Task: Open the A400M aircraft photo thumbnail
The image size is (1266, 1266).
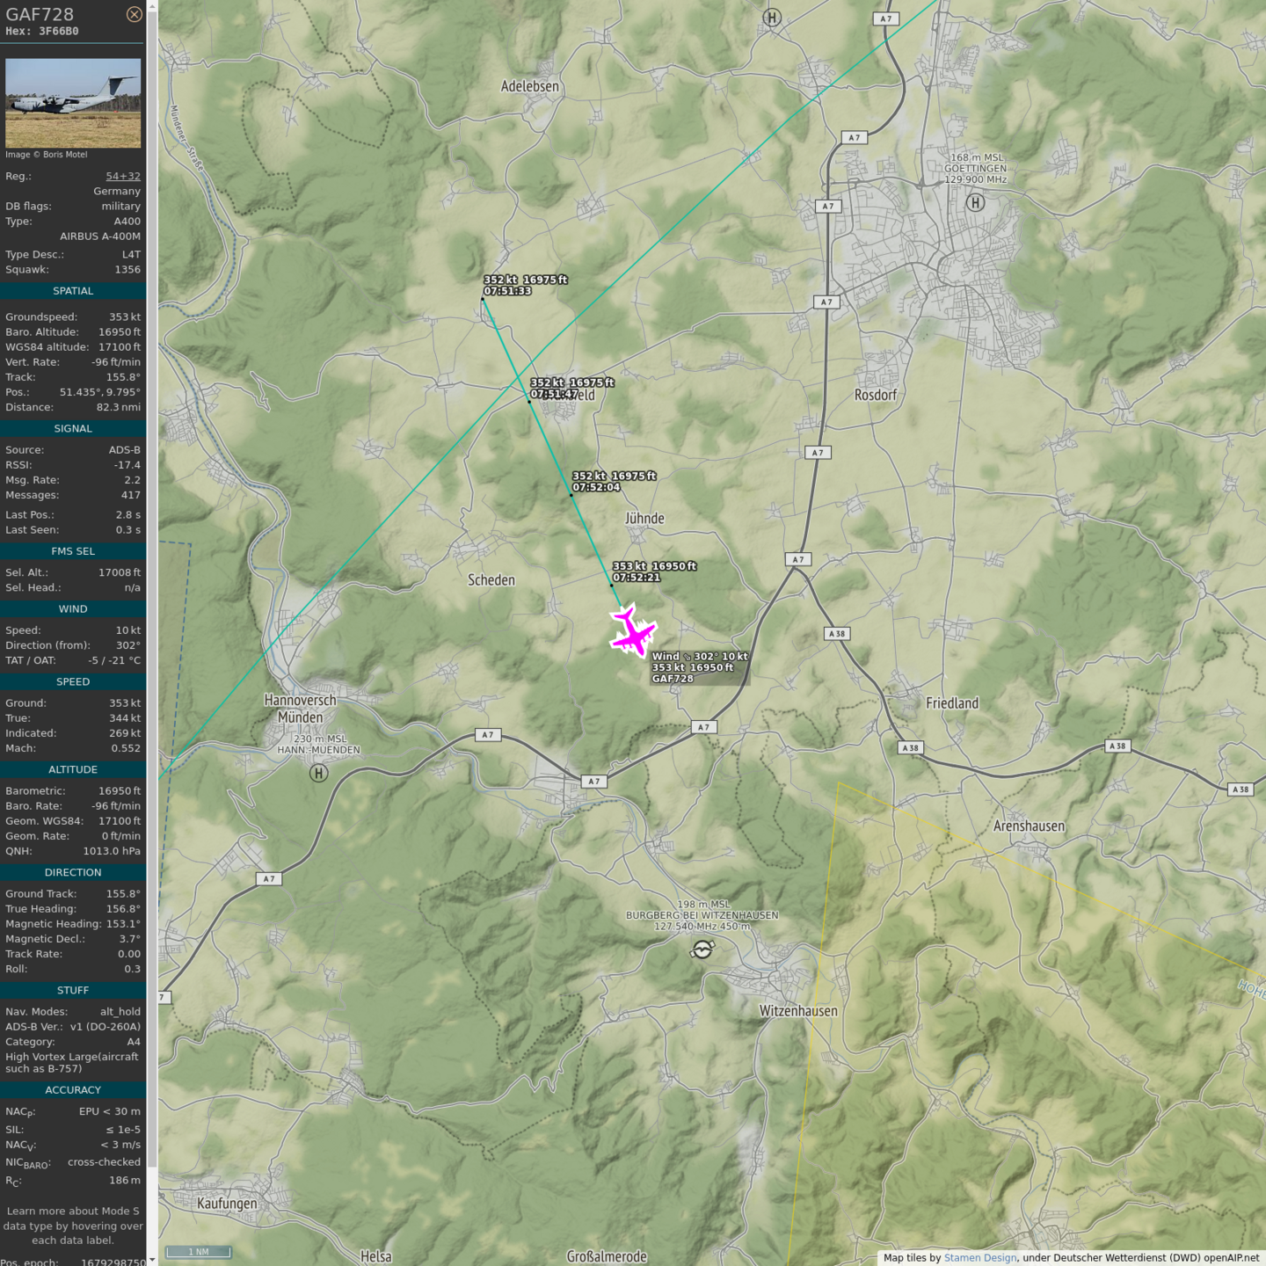Action: point(73,103)
